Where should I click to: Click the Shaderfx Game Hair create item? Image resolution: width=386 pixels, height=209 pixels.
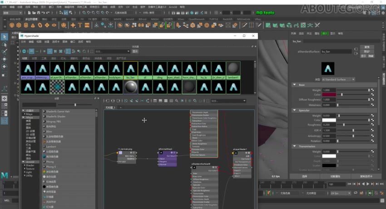(58, 111)
